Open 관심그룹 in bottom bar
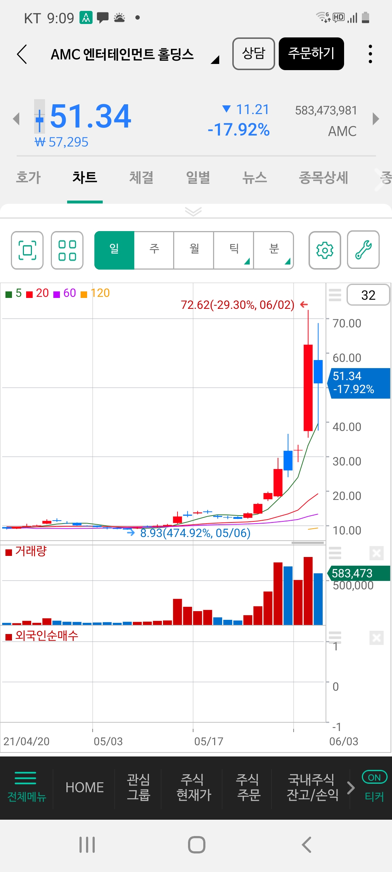The width and height of the screenshot is (392, 872). [x=138, y=787]
